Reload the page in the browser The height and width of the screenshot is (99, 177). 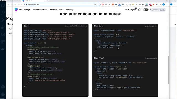click(x=22, y=4)
